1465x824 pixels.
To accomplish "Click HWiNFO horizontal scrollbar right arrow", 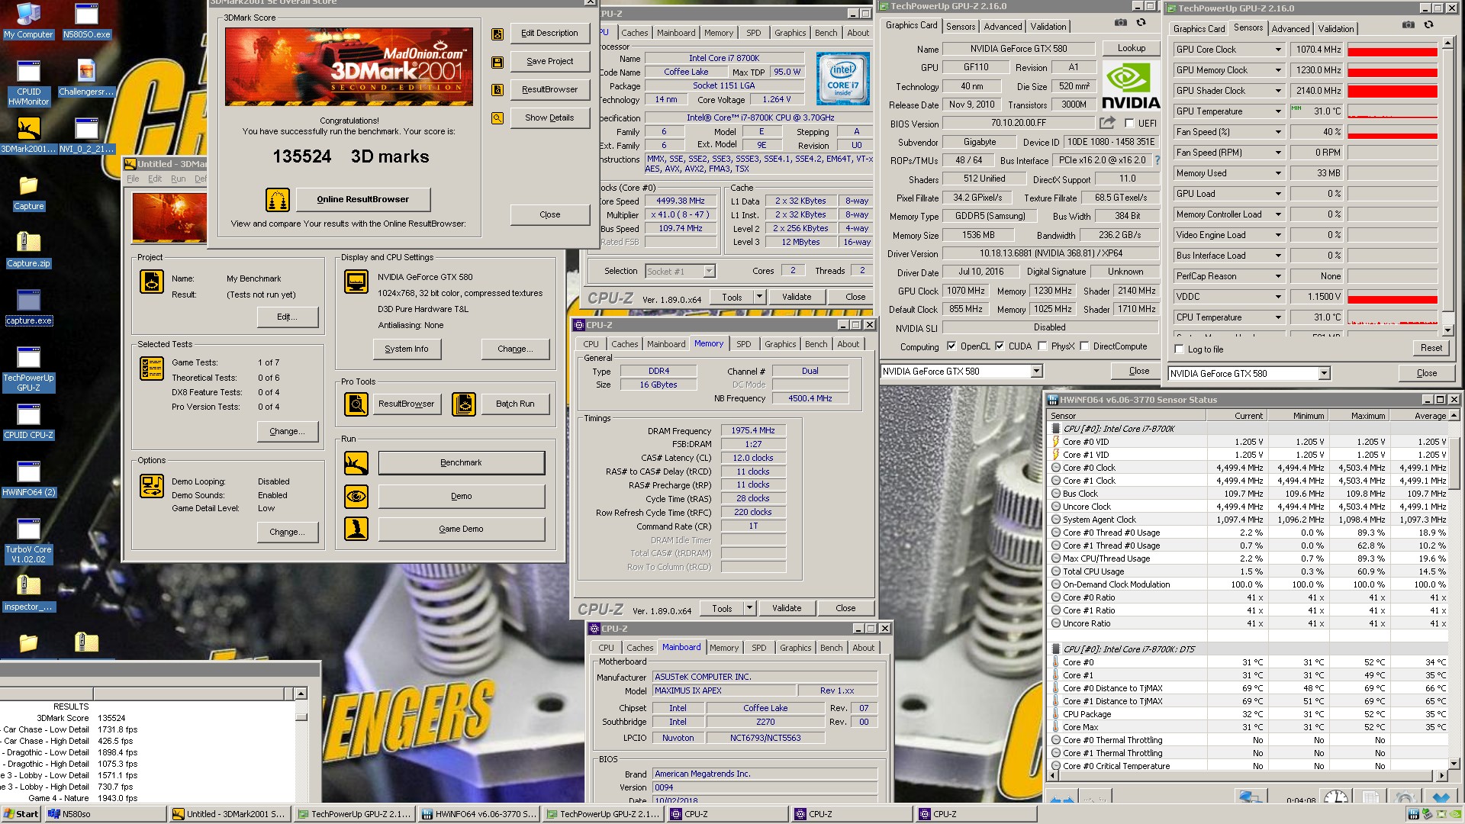I will point(1441,775).
